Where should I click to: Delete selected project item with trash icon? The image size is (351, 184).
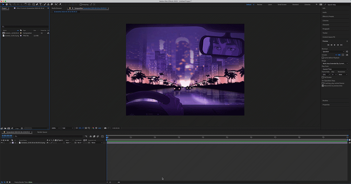tap(22, 128)
